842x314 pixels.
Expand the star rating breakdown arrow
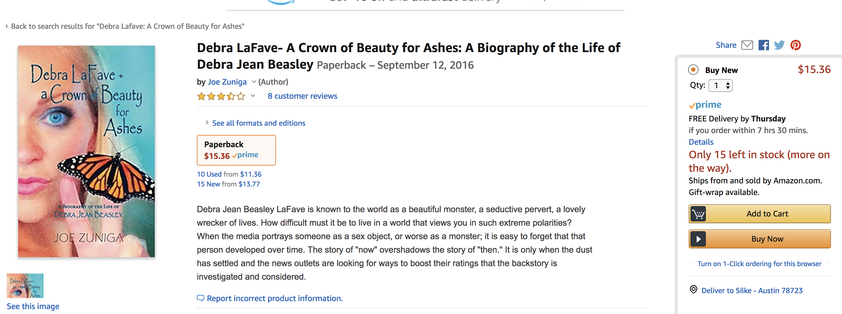[253, 96]
